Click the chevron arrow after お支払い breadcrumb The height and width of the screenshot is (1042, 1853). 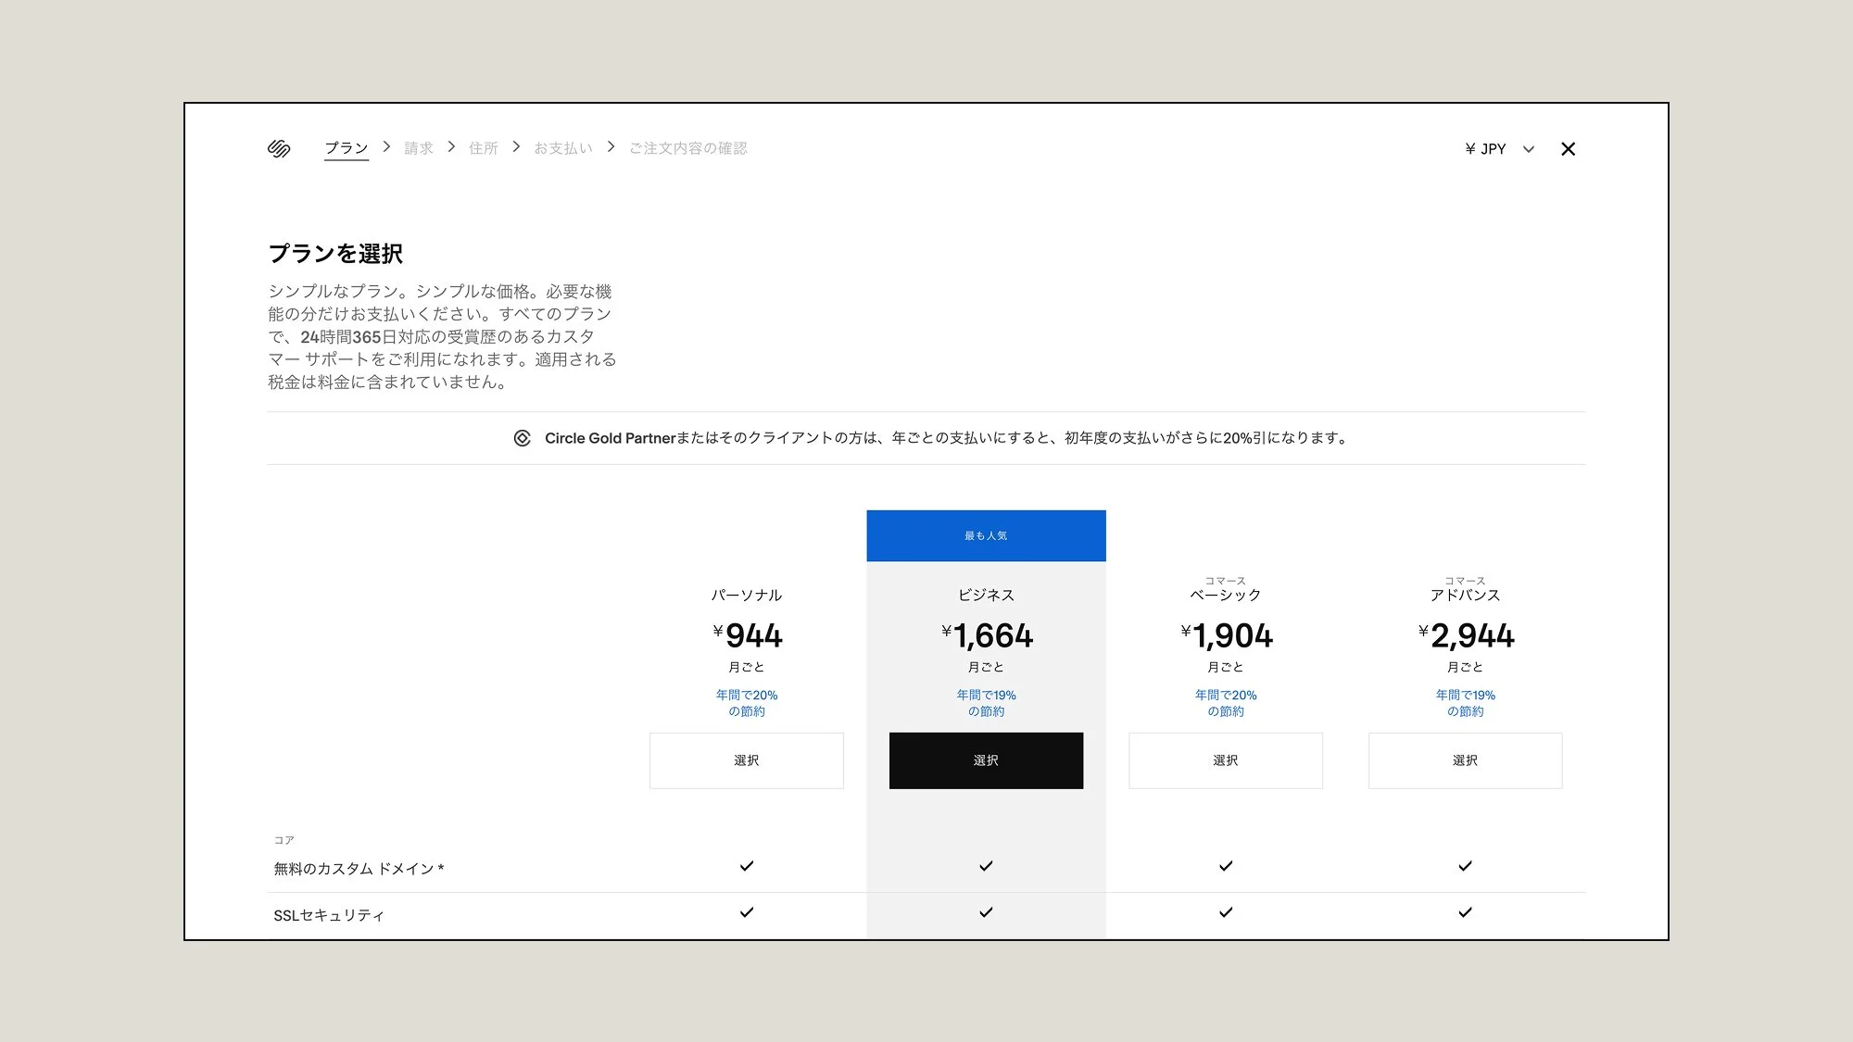coord(611,147)
